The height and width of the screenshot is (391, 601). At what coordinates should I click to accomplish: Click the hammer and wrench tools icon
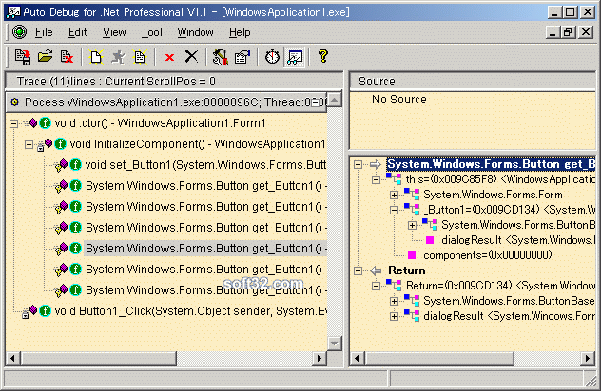pyautogui.click(x=221, y=57)
